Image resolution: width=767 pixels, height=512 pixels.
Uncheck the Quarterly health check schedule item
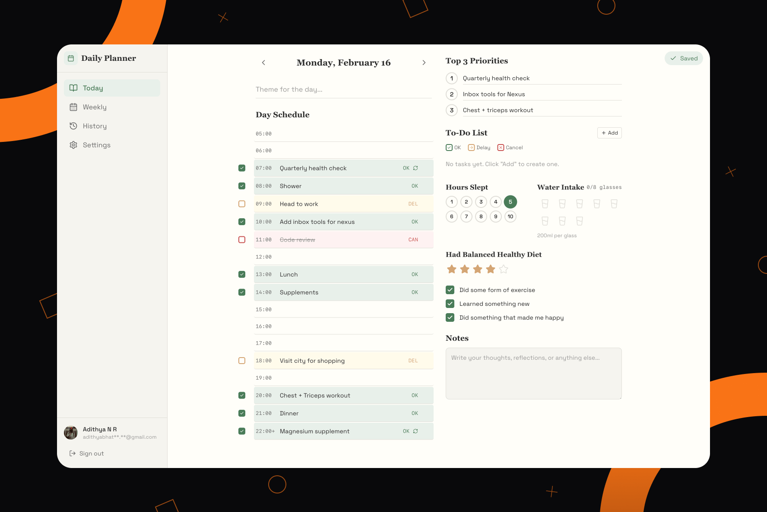[242, 168]
